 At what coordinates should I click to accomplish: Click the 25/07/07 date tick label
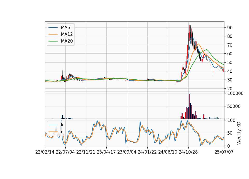pos(224,152)
